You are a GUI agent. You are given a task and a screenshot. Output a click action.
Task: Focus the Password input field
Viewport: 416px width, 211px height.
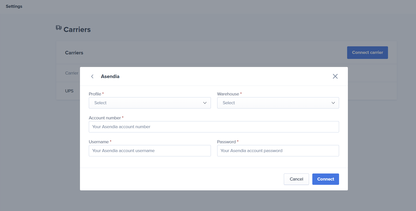(278, 151)
